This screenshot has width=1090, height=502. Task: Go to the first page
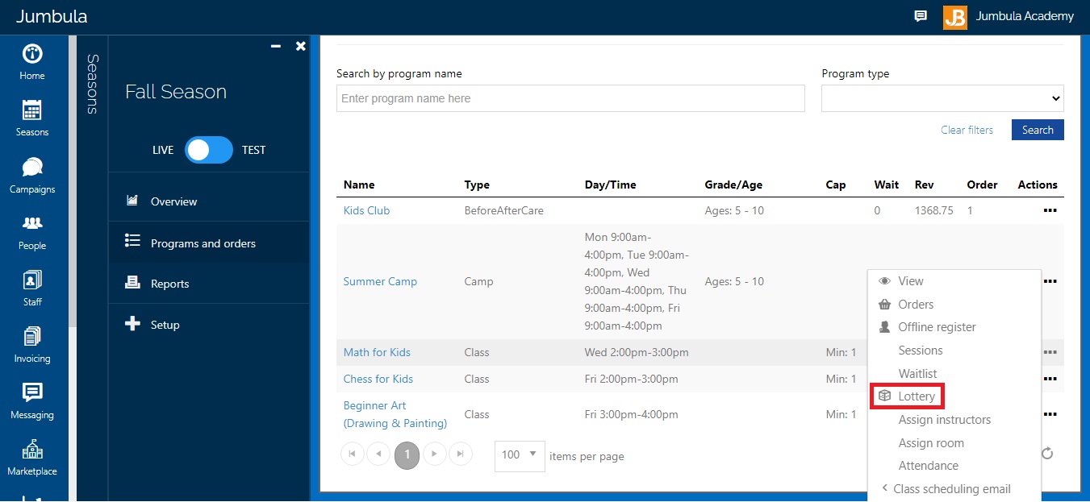(x=353, y=454)
